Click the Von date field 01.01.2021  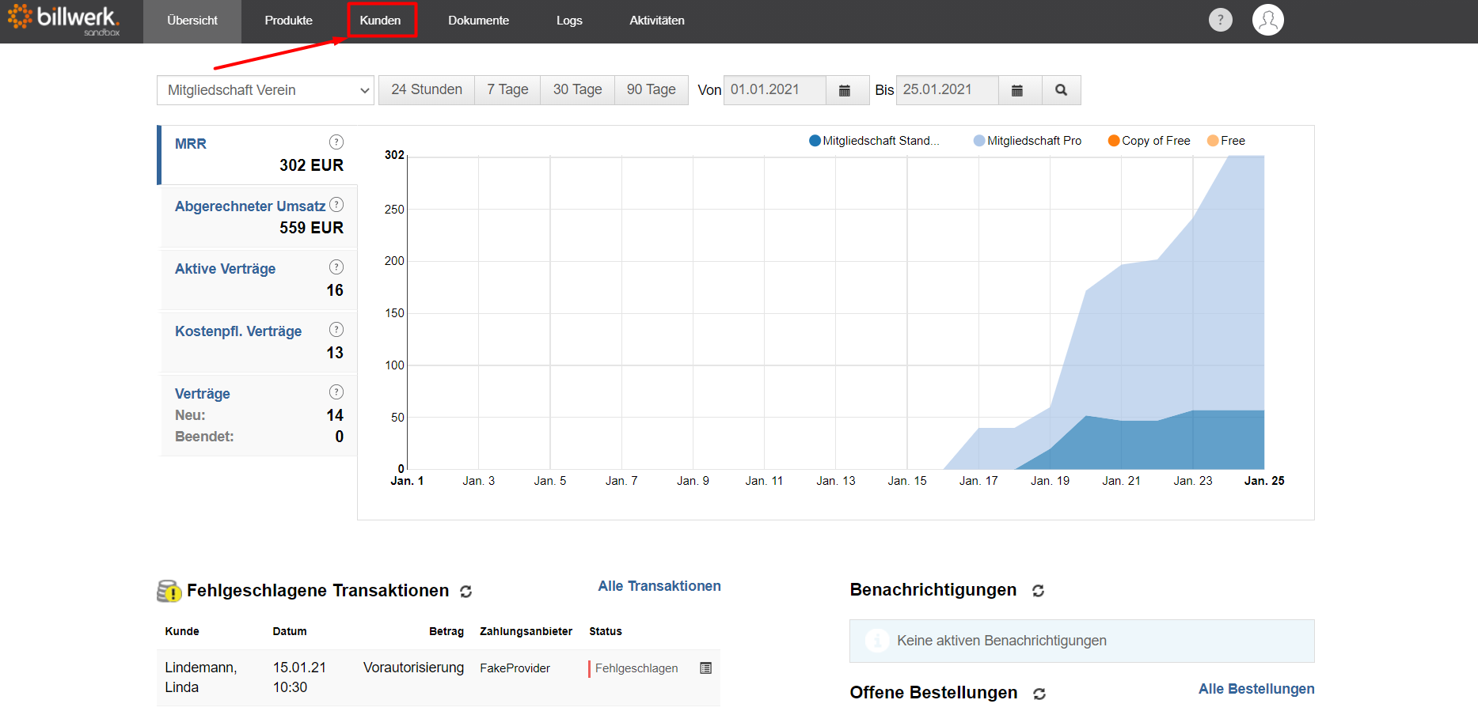pos(775,90)
